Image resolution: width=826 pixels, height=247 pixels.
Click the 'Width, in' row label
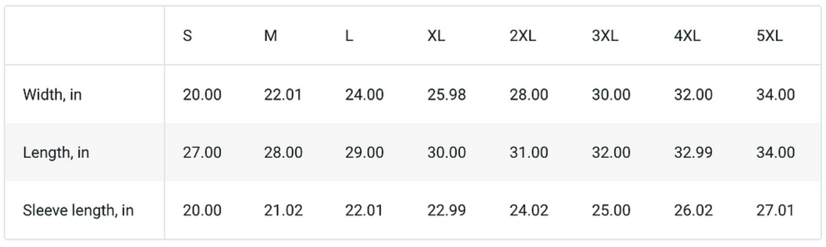[x=52, y=95]
